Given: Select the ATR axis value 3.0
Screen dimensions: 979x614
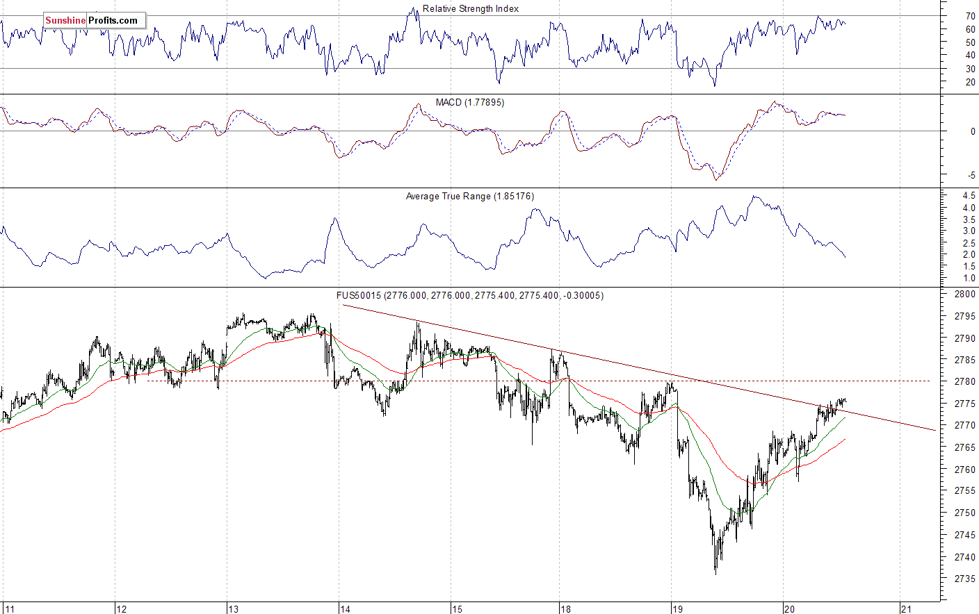Looking at the screenshot, I should pos(969,231).
